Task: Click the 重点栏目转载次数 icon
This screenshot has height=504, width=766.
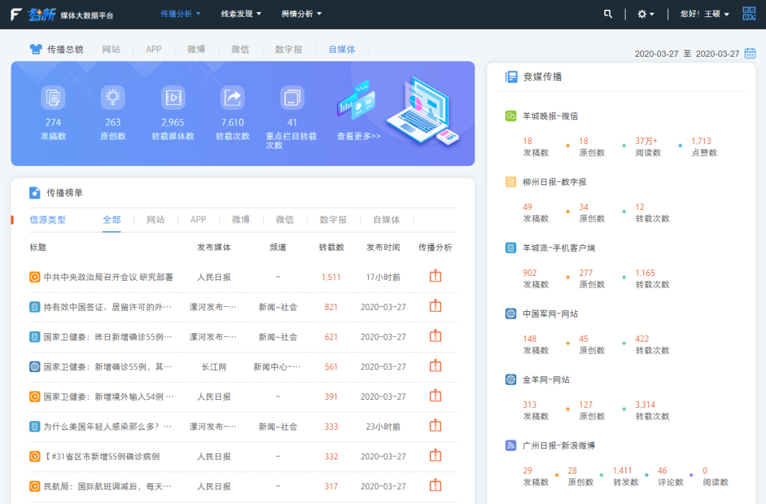Action: pyautogui.click(x=292, y=97)
